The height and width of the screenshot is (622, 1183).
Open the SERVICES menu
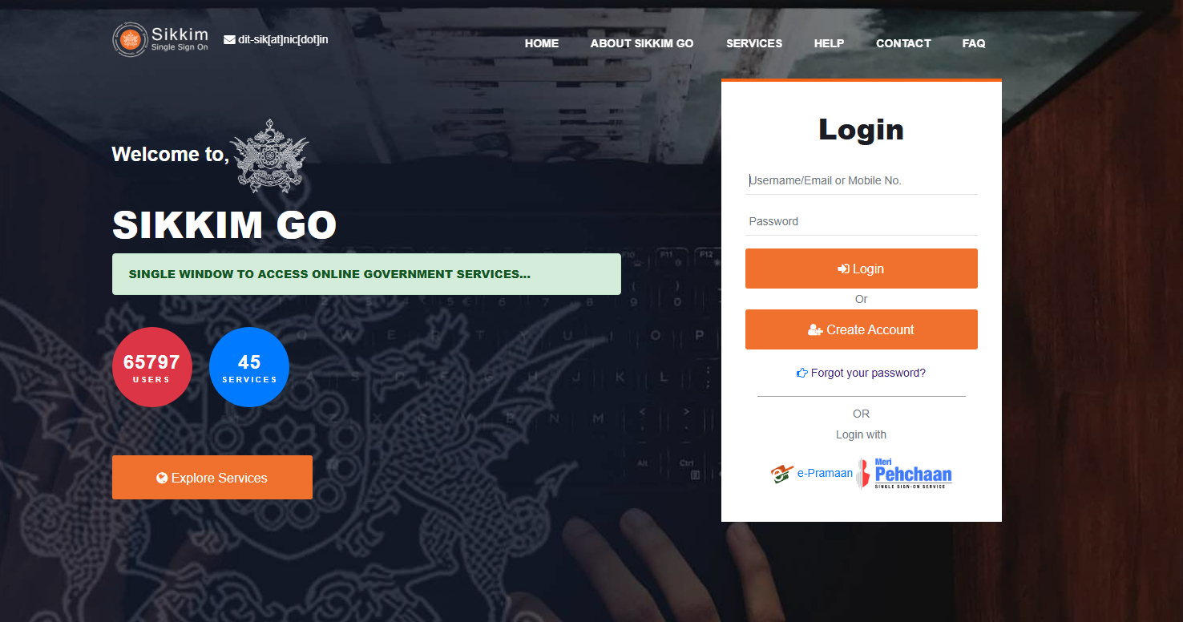pyautogui.click(x=754, y=43)
